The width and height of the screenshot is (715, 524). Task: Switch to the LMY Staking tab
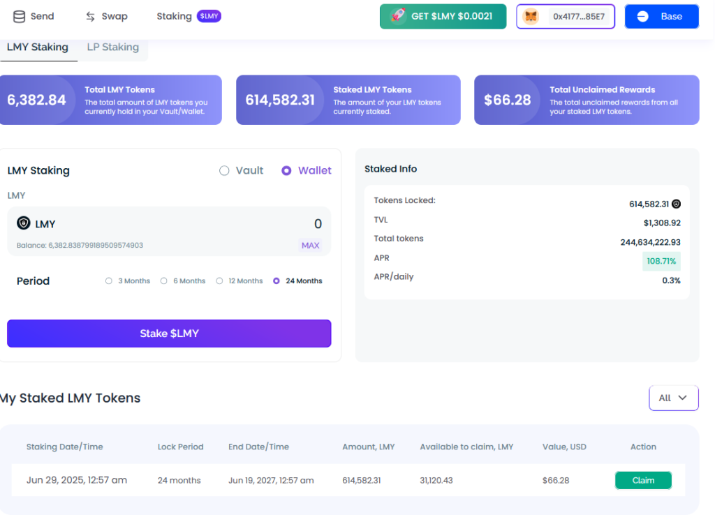click(38, 47)
